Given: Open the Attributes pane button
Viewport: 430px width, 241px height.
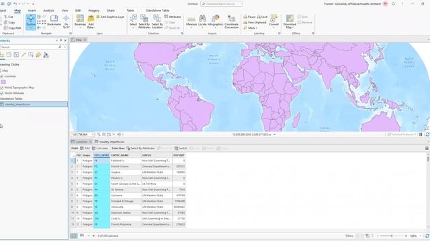Looking at the screenshot, I should pyautogui.click(x=173, y=17).
